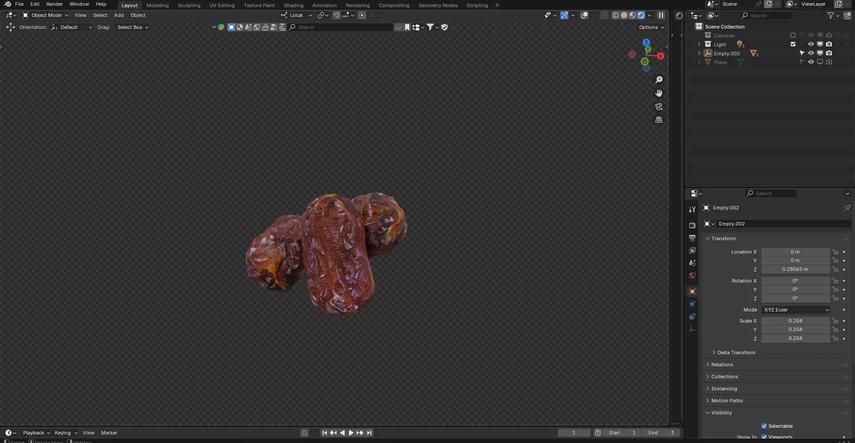Toggle viewport gizmos button
This screenshot has height=443, width=855.
click(x=564, y=15)
